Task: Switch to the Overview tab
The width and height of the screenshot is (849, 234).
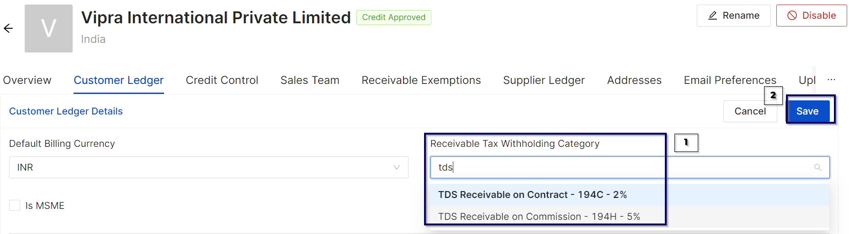Action: 27,80
